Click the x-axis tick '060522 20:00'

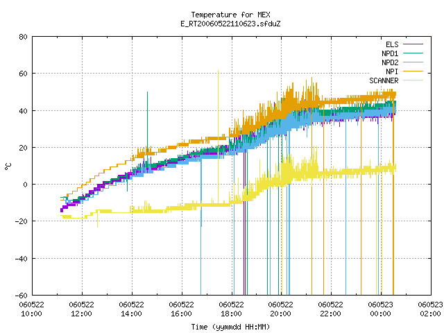tap(280, 309)
